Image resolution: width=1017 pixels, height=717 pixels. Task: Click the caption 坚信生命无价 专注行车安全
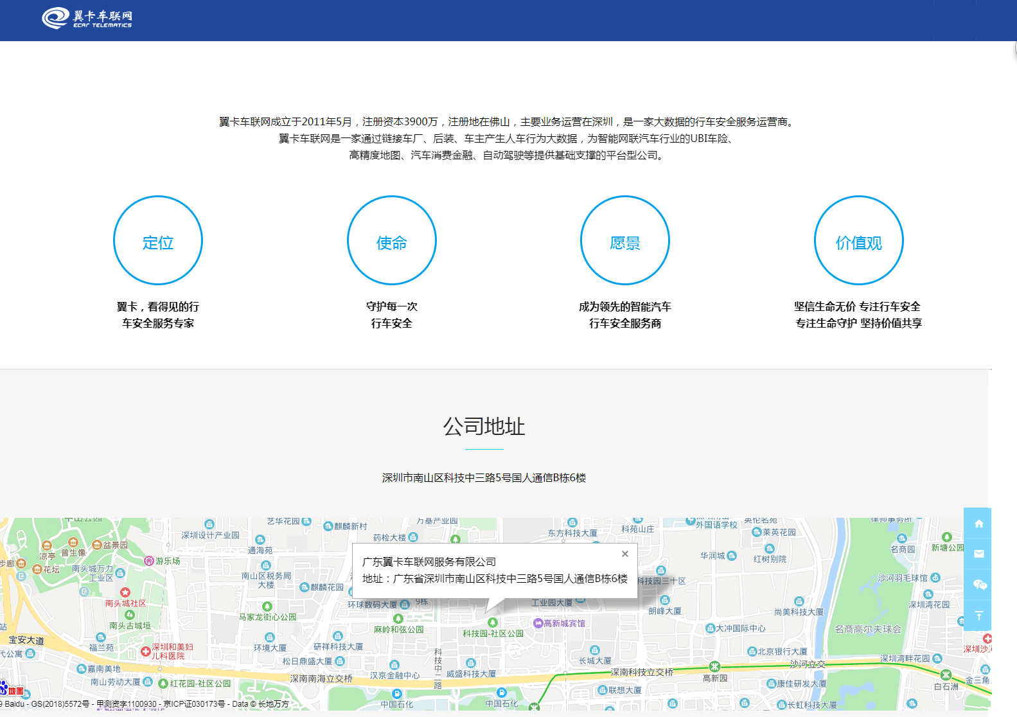coord(857,306)
